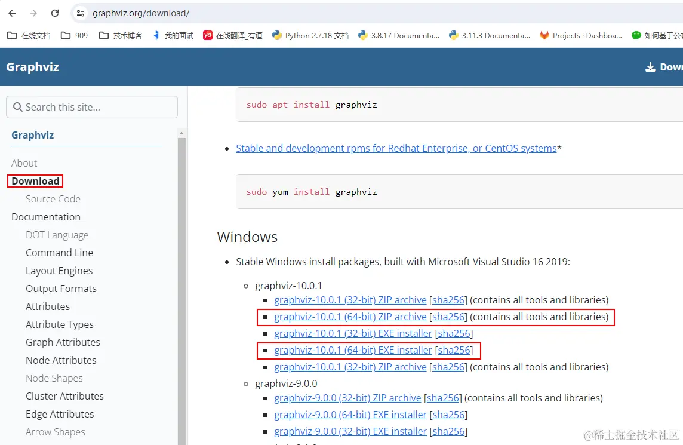Click the sudo yum install graphviz code
The height and width of the screenshot is (445, 683).
312,192
